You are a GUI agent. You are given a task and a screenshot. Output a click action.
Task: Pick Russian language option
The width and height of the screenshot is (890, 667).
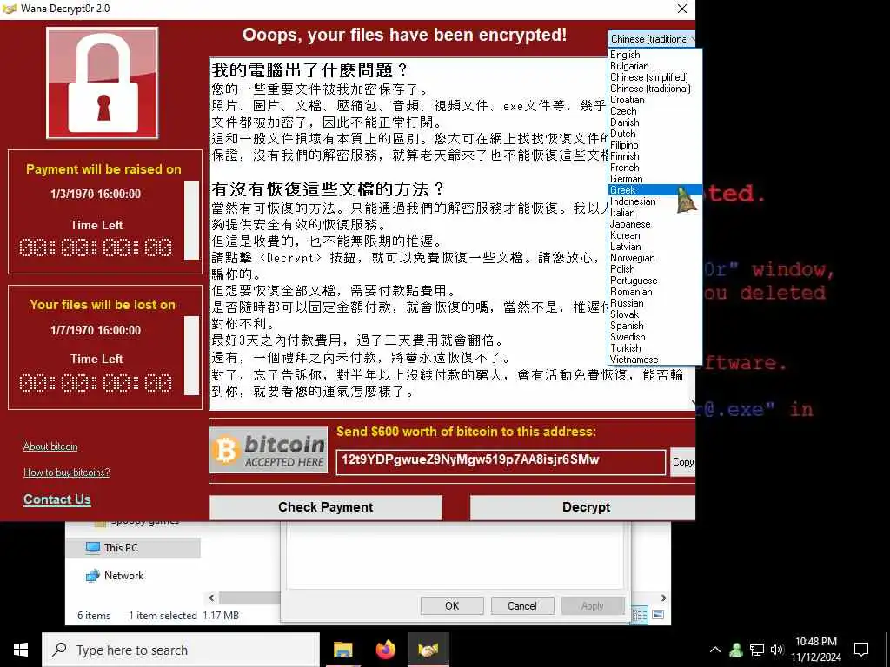pyautogui.click(x=655, y=303)
